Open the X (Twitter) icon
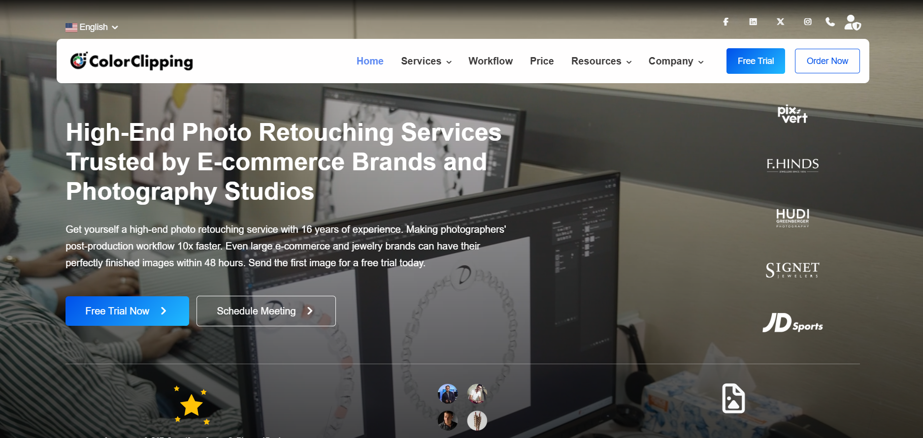 780,22
